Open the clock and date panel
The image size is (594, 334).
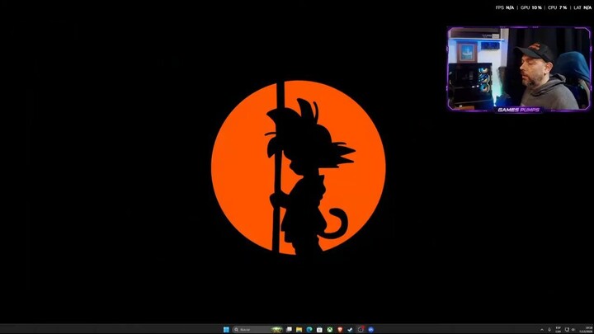click(x=586, y=329)
